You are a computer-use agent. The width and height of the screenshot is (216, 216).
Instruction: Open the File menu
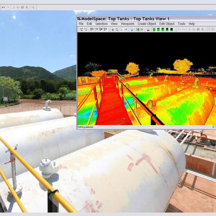click(81, 24)
